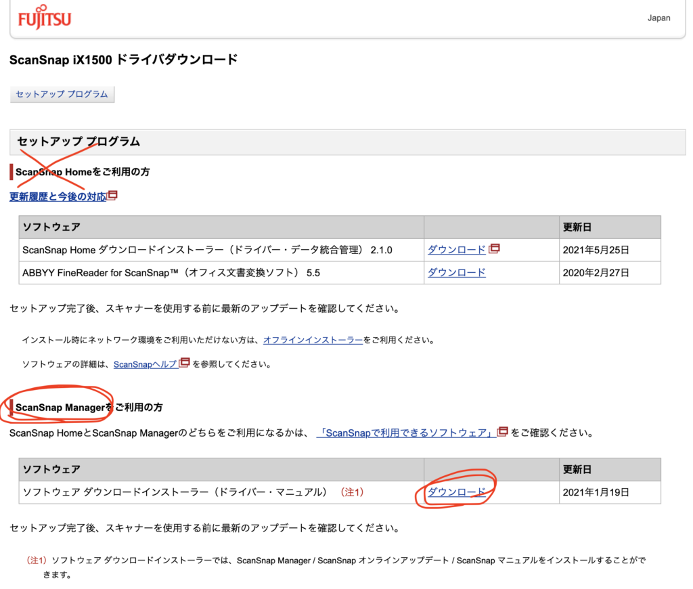
Task: Open the オフラインインストーラー link
Action: (313, 340)
